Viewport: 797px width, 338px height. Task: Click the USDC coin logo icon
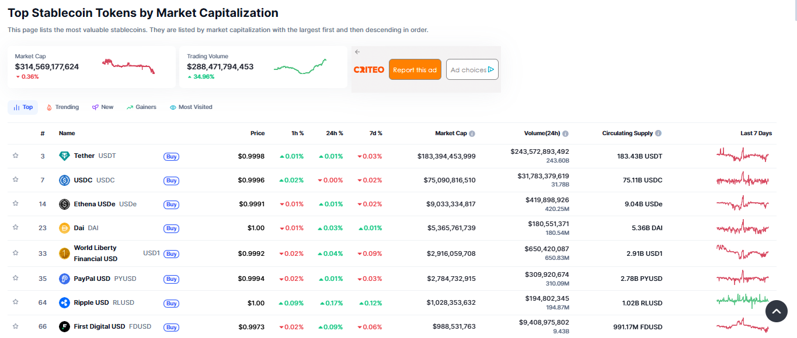64,181
